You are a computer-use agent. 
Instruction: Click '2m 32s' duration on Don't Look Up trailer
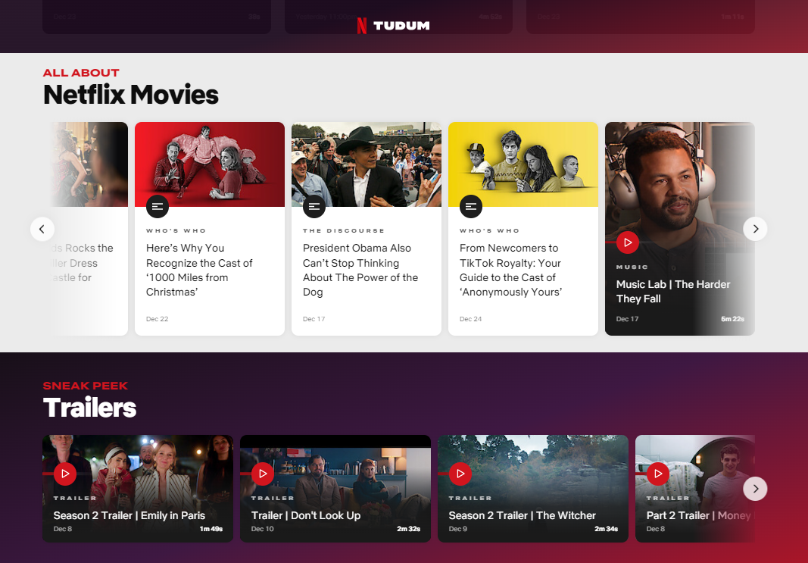(408, 529)
